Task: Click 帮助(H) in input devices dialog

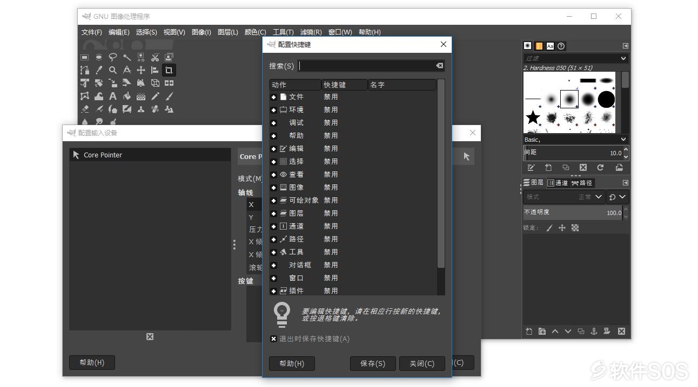Action: point(92,362)
